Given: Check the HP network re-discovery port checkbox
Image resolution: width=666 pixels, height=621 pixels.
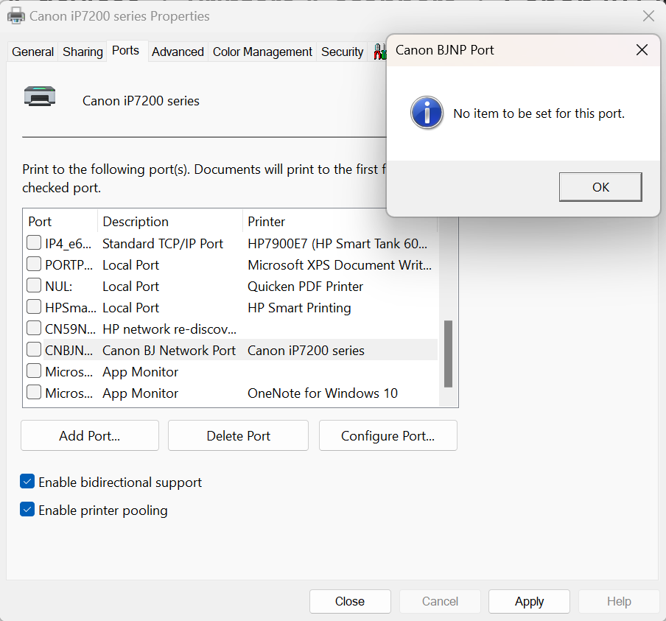Looking at the screenshot, I should coord(34,329).
